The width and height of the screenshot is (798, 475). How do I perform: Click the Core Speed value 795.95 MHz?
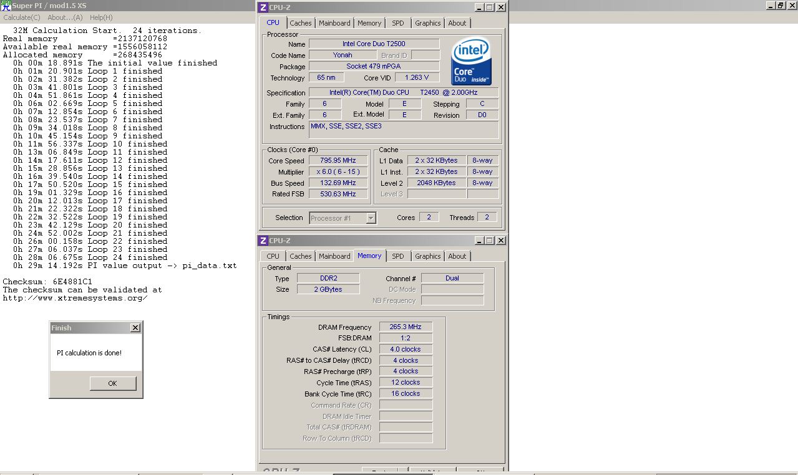pyautogui.click(x=338, y=161)
